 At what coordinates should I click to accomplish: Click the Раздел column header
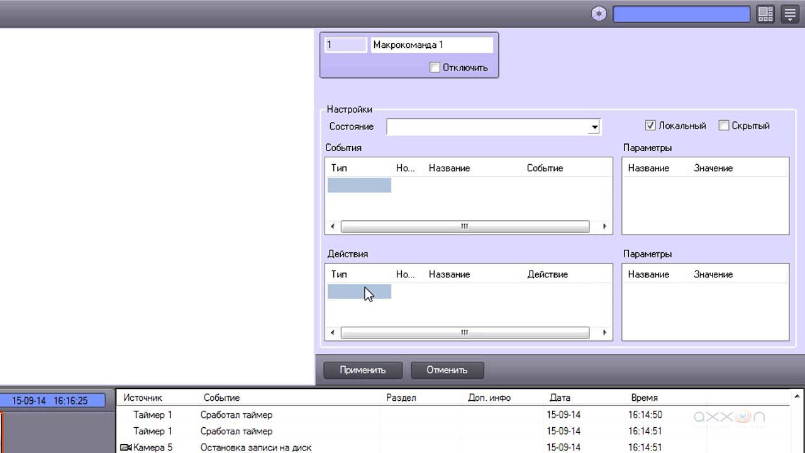401,398
